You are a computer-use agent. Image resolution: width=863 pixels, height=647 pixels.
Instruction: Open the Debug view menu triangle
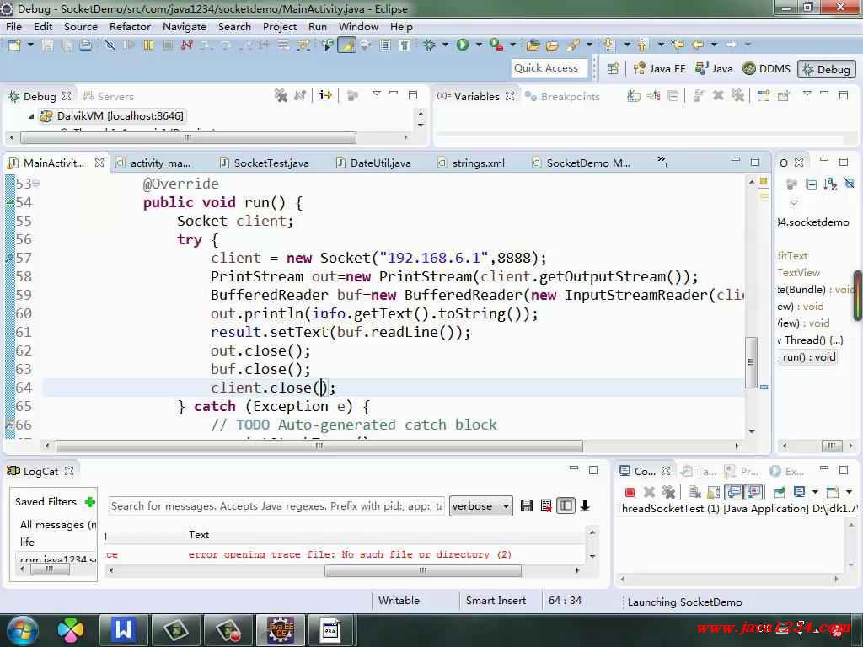pos(377,94)
